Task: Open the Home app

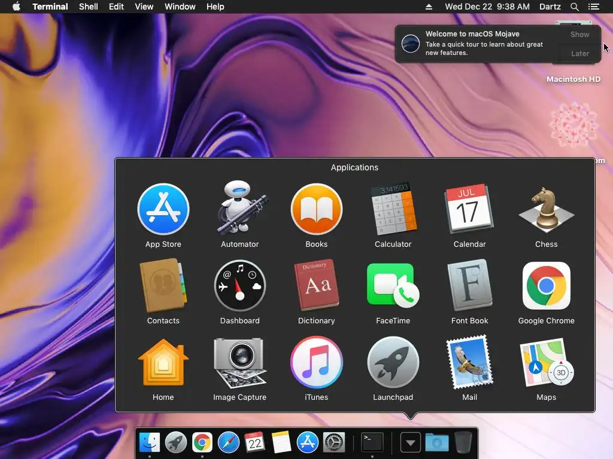Action: click(163, 363)
